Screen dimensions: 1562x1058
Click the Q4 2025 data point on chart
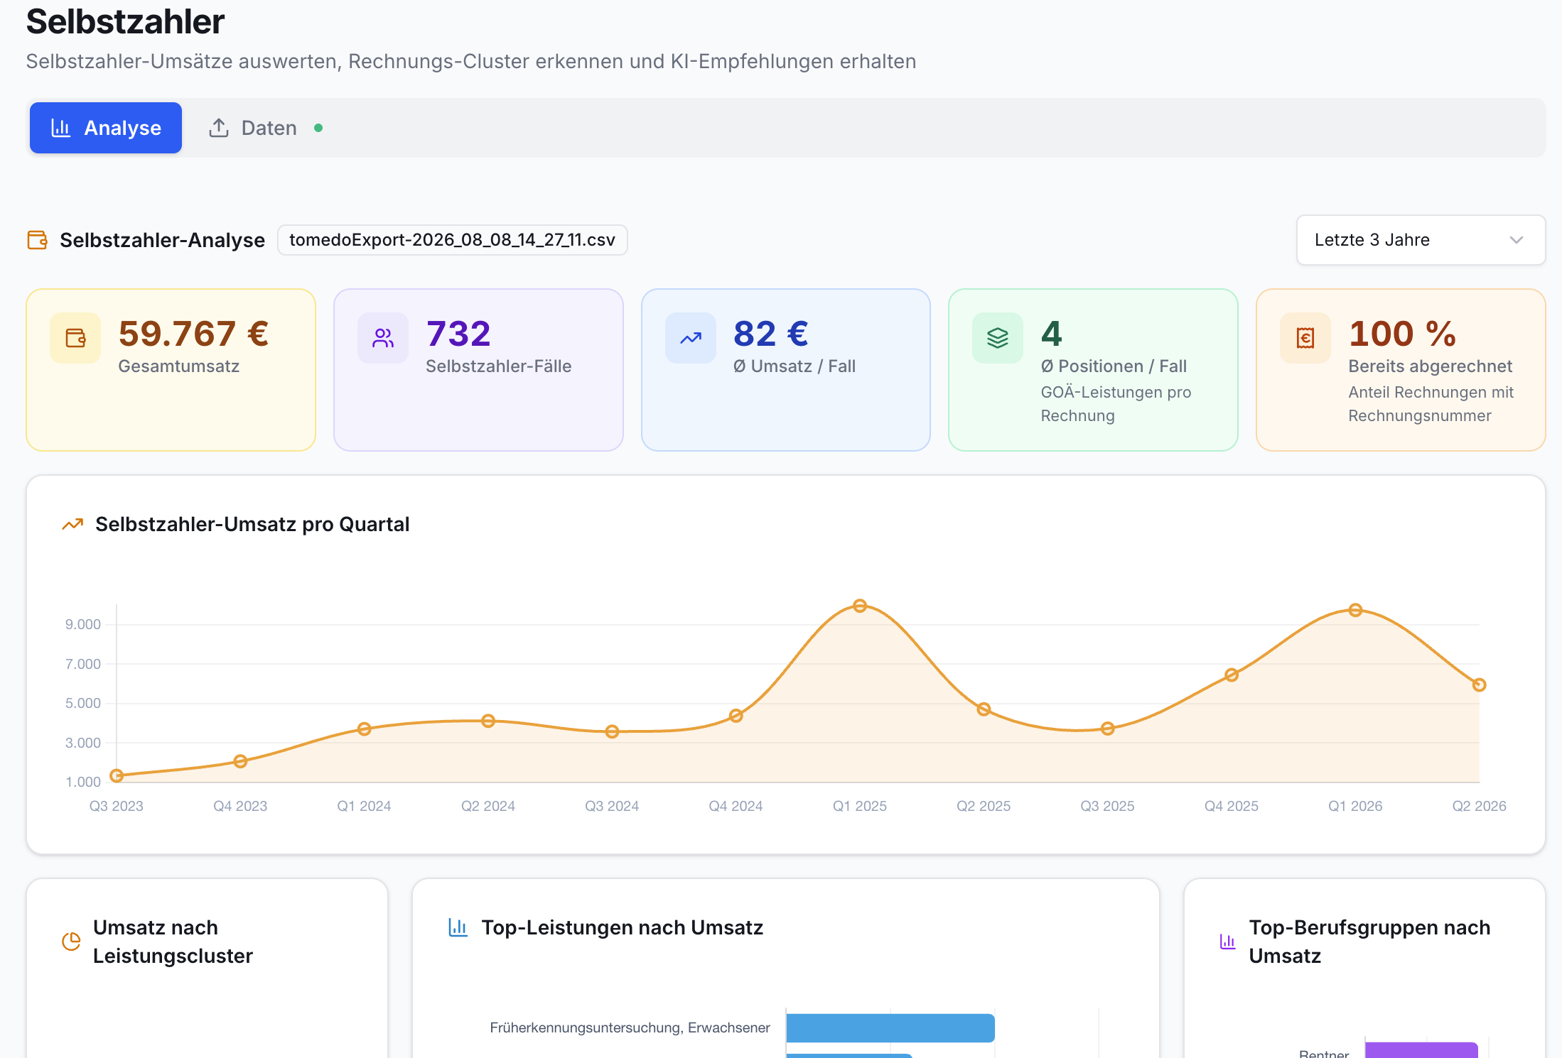(1232, 675)
